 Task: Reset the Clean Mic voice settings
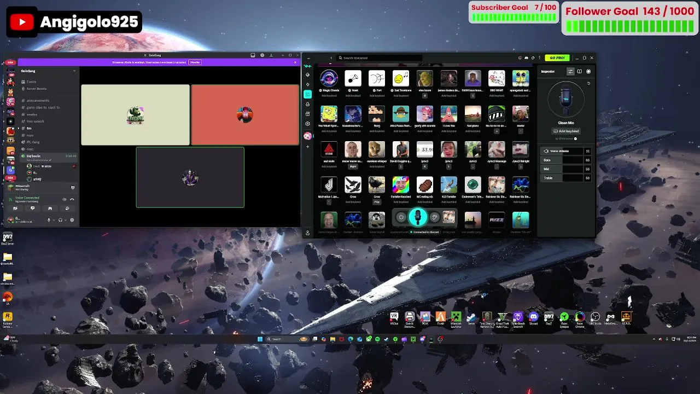(588, 83)
